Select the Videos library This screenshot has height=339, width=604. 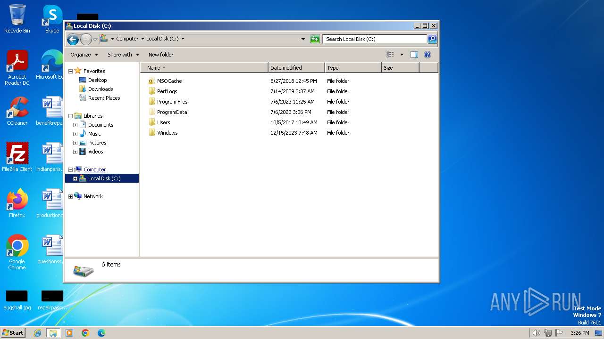tap(95, 152)
